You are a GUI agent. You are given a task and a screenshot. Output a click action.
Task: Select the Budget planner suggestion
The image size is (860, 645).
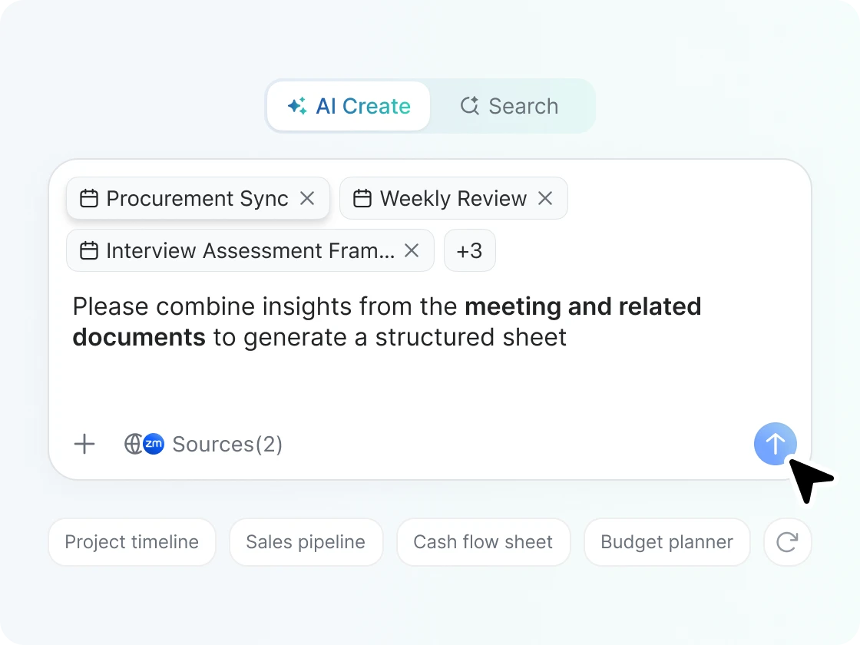pyautogui.click(x=666, y=542)
